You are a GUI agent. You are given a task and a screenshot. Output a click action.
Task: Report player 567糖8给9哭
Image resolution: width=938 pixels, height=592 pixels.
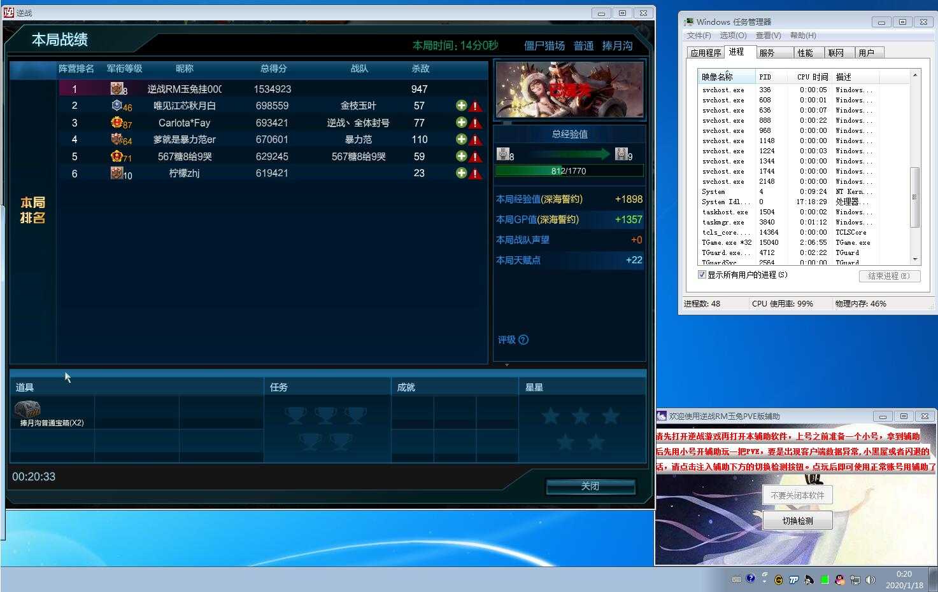(474, 156)
